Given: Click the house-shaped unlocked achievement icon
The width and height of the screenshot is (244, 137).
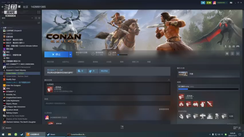Looking at the screenshot, I should (181, 104).
